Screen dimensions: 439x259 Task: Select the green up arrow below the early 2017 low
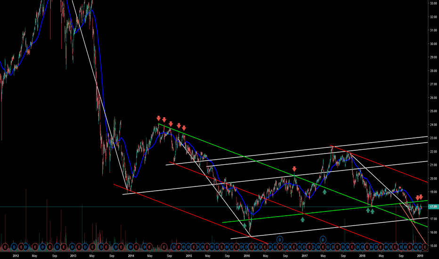(x=302, y=220)
